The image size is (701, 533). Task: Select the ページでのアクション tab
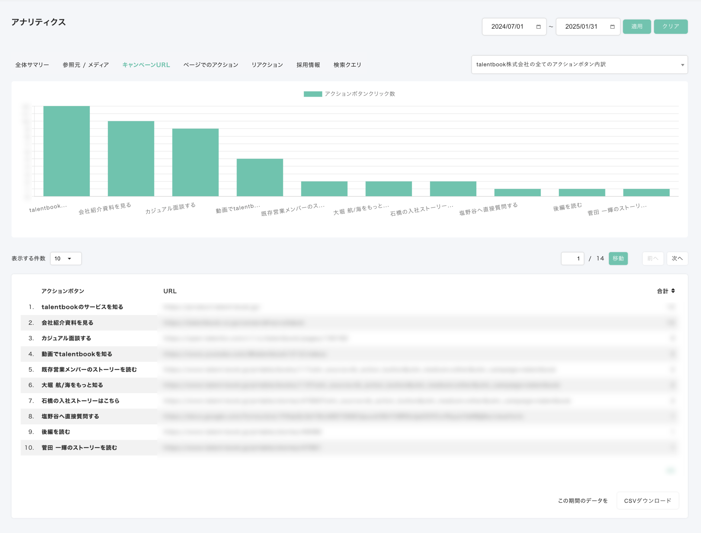pyautogui.click(x=210, y=65)
